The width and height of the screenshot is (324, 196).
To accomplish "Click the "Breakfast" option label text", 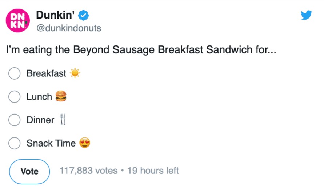I will (46, 73).
